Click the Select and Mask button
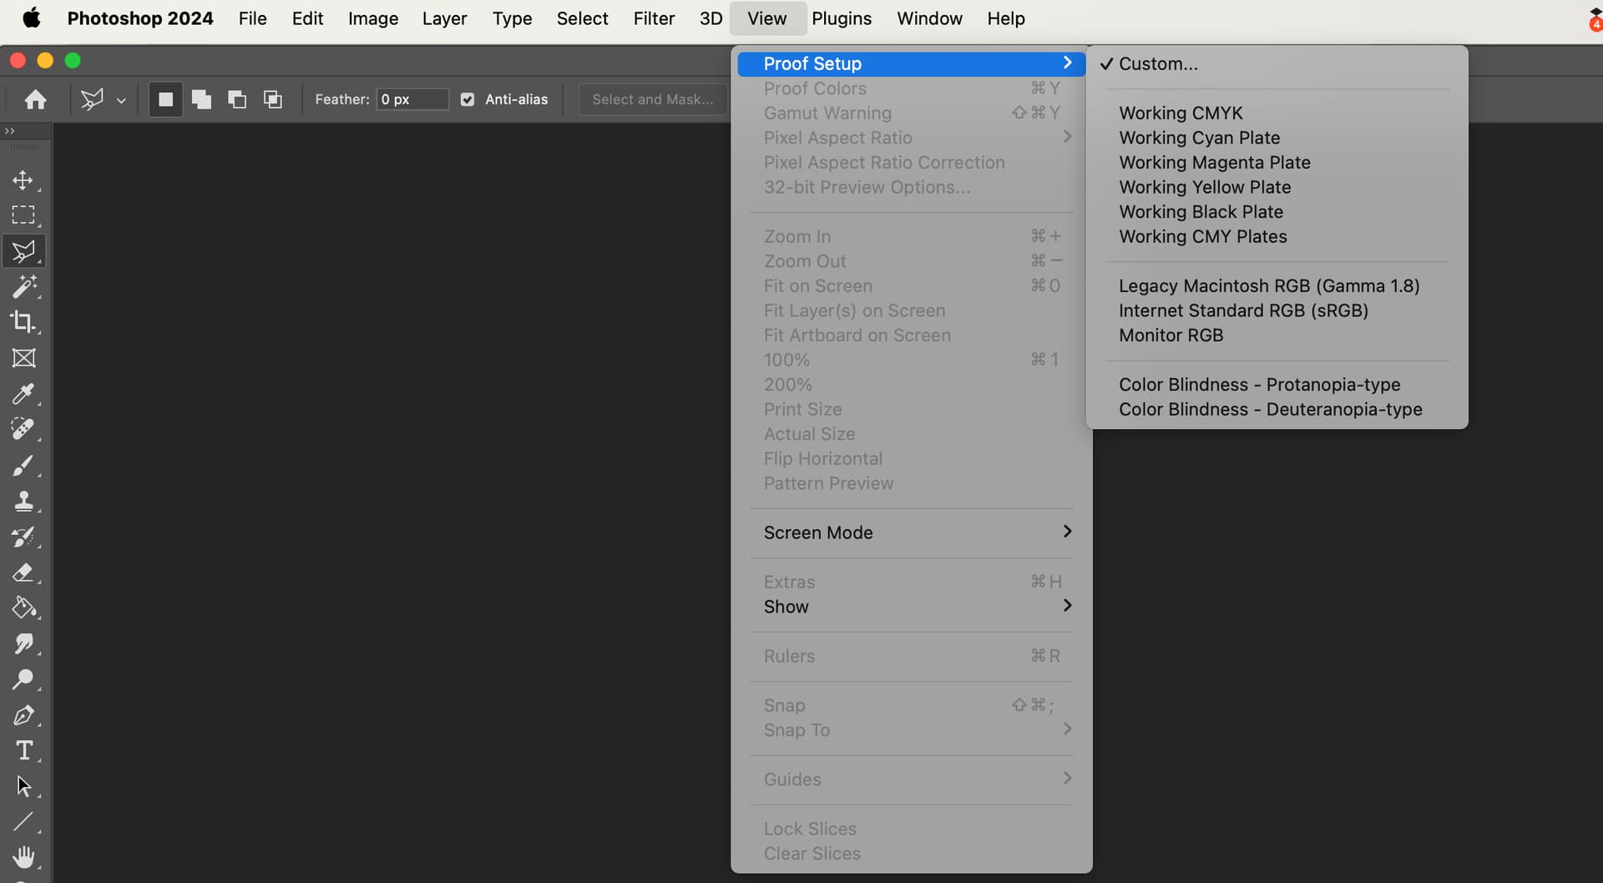This screenshot has height=883, width=1603. (x=652, y=99)
